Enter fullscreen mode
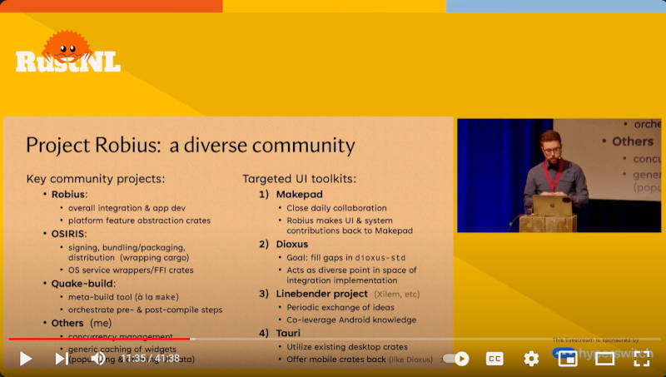The image size is (666, 377). click(x=641, y=360)
